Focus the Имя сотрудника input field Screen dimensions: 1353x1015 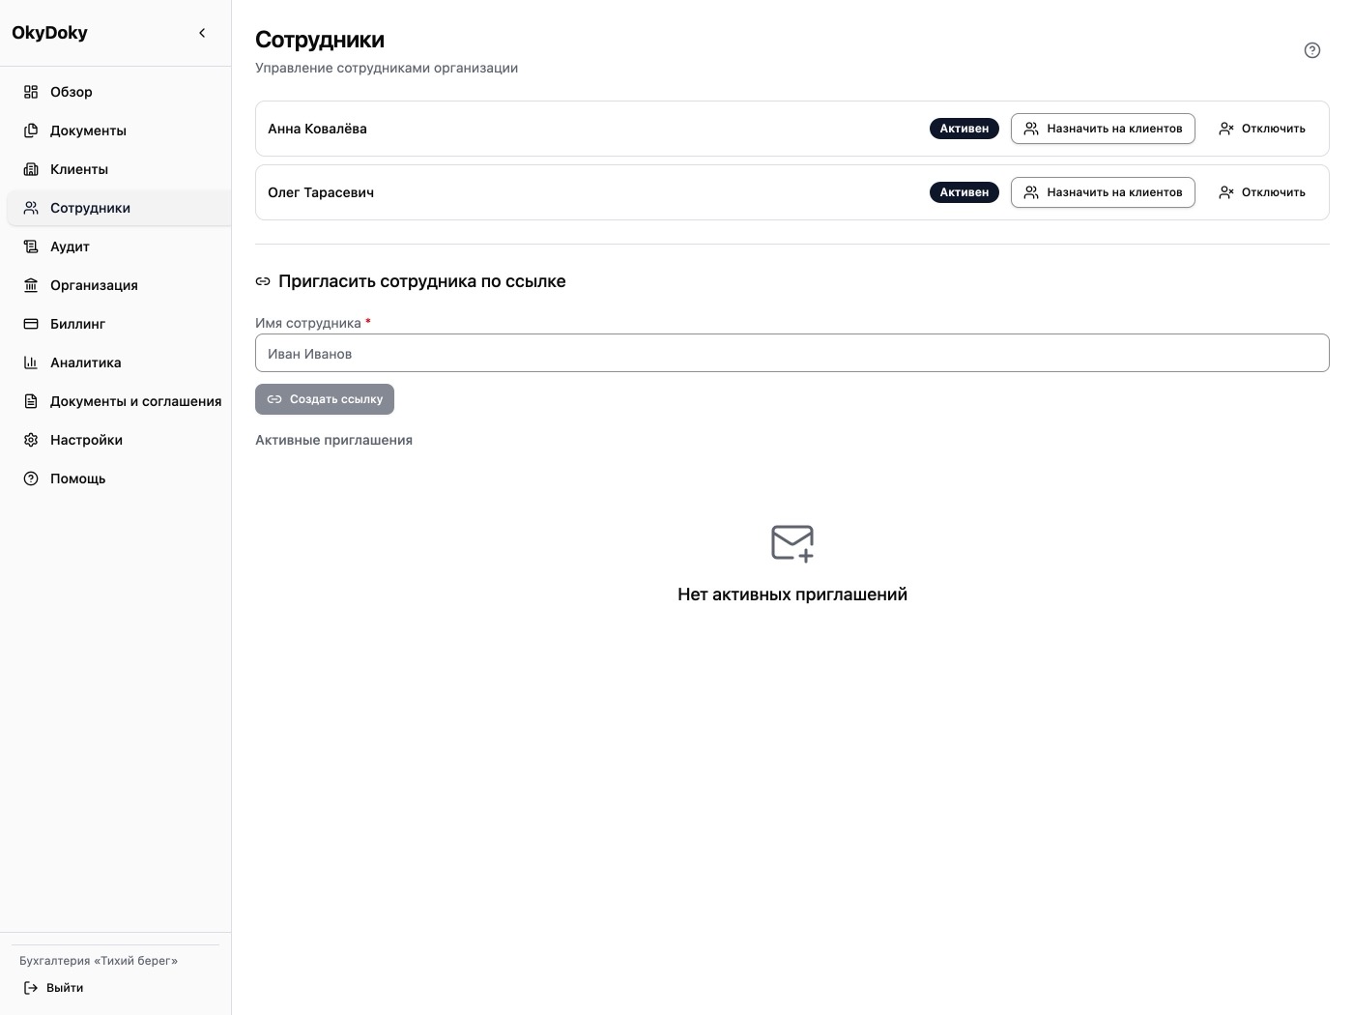pos(792,353)
